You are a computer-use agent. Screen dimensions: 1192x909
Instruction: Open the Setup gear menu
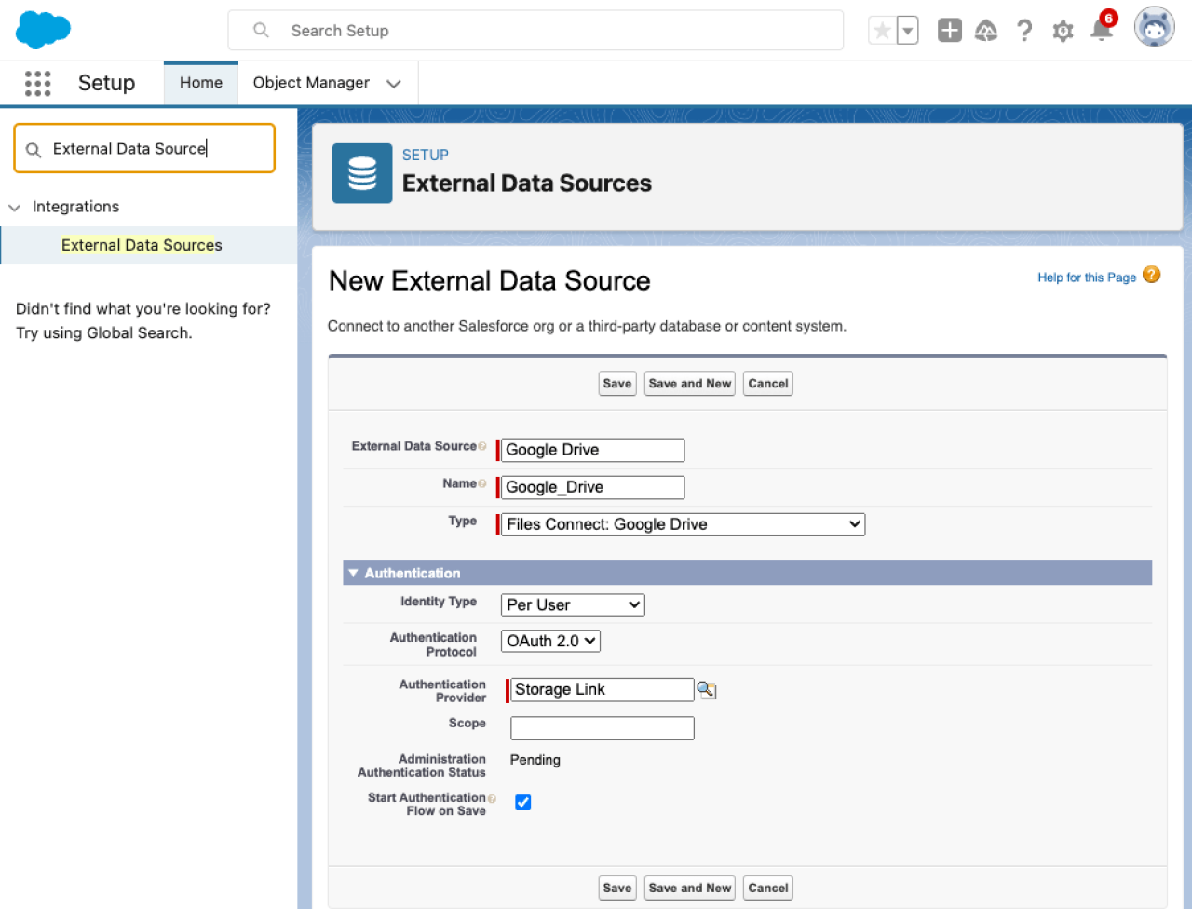coord(1063,31)
